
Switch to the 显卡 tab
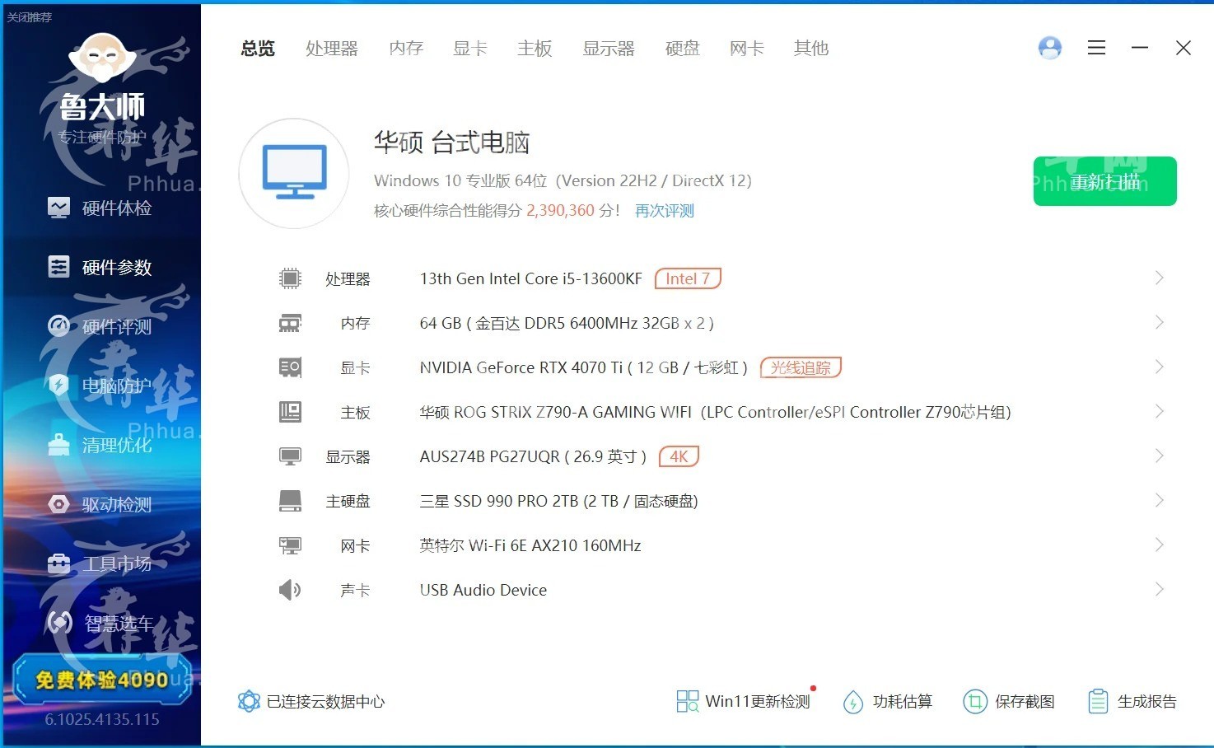pyautogui.click(x=470, y=49)
